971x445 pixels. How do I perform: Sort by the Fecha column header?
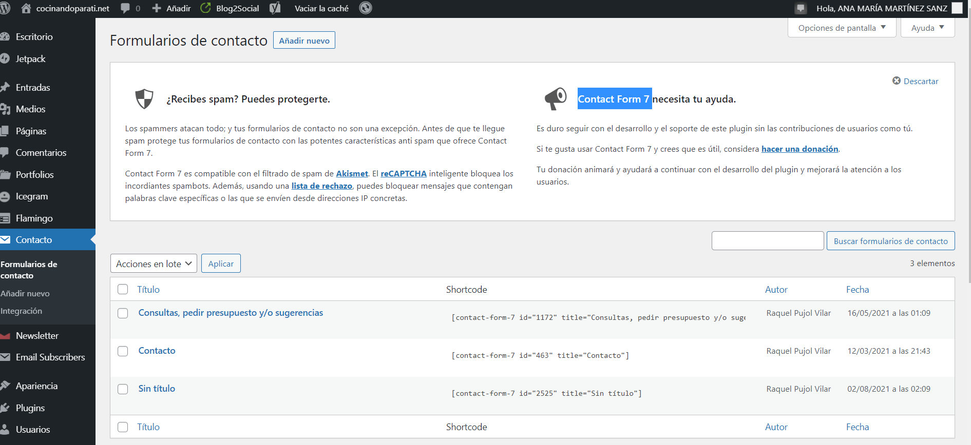pyautogui.click(x=858, y=289)
